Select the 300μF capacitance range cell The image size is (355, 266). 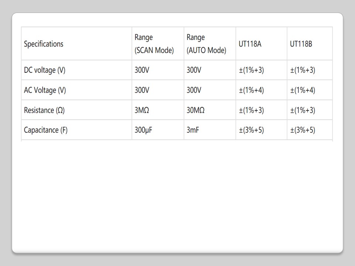click(143, 130)
